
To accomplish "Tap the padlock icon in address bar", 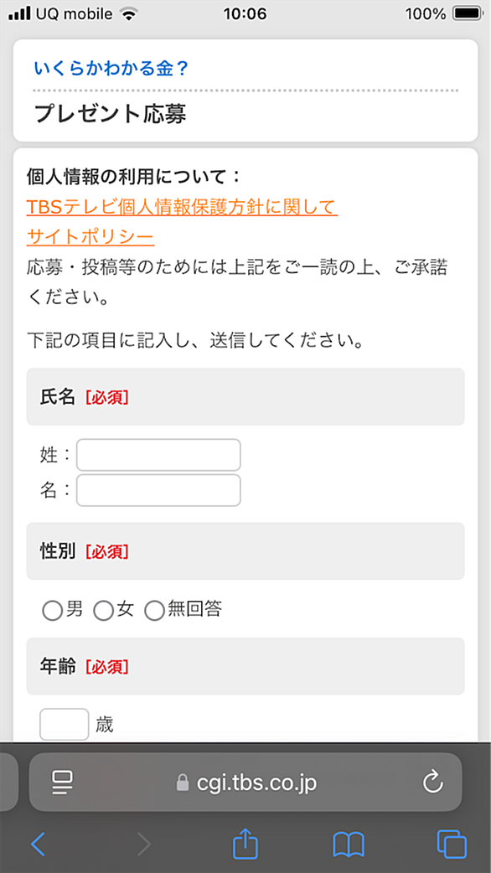I will pyautogui.click(x=182, y=783).
